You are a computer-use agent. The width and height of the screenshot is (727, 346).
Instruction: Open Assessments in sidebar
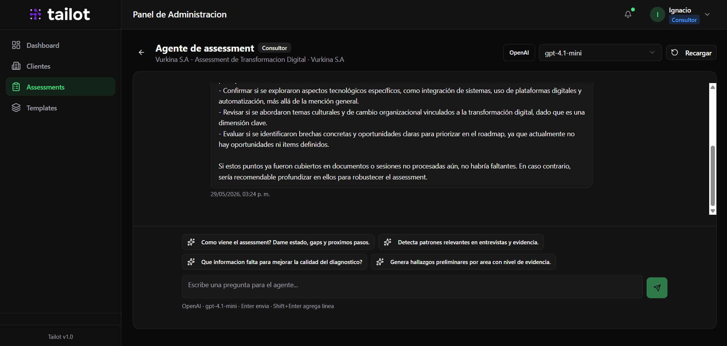coord(61,87)
